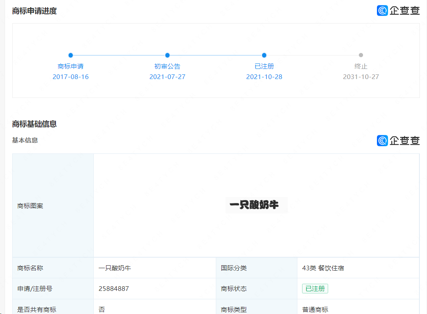Click the 2031-10-27 termination date

[361, 77]
